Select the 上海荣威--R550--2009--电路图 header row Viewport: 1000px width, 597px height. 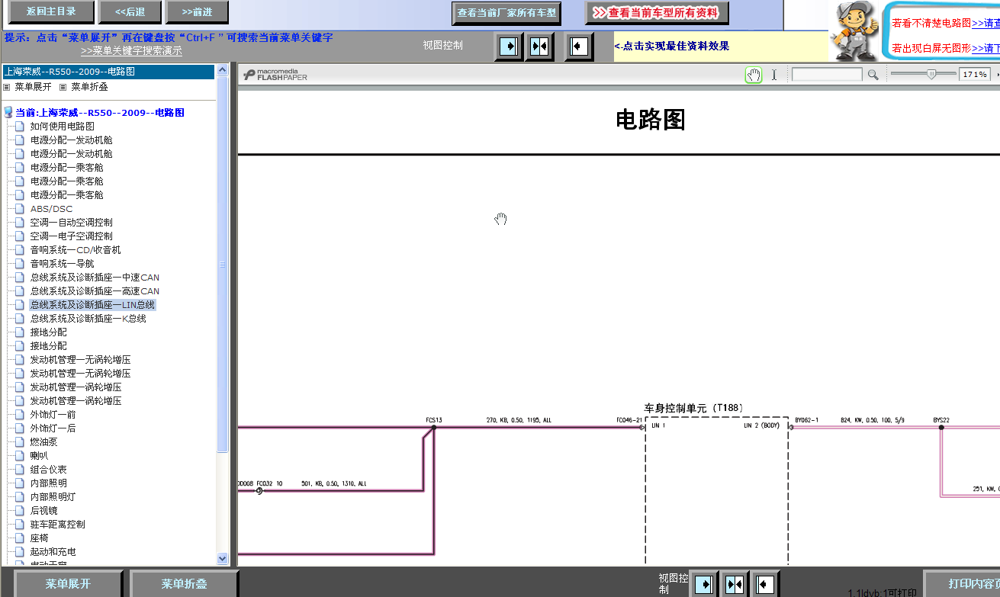click(108, 72)
